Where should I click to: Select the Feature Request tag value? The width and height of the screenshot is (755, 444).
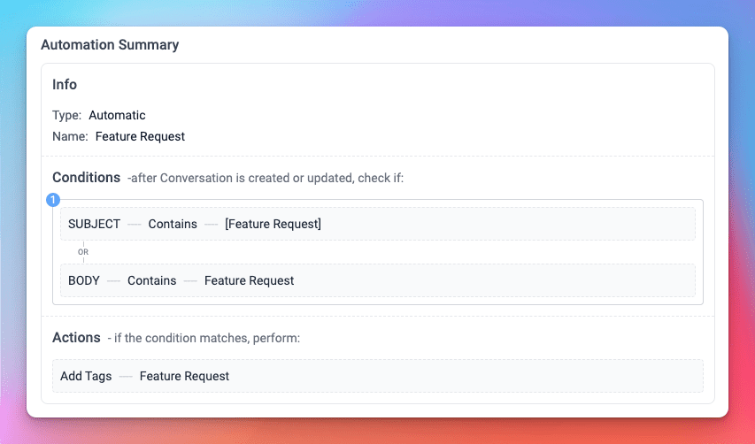[x=184, y=376]
